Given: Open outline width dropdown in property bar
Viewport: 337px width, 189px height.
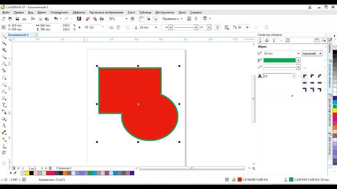Looking at the screenshot, I should point(156,27).
